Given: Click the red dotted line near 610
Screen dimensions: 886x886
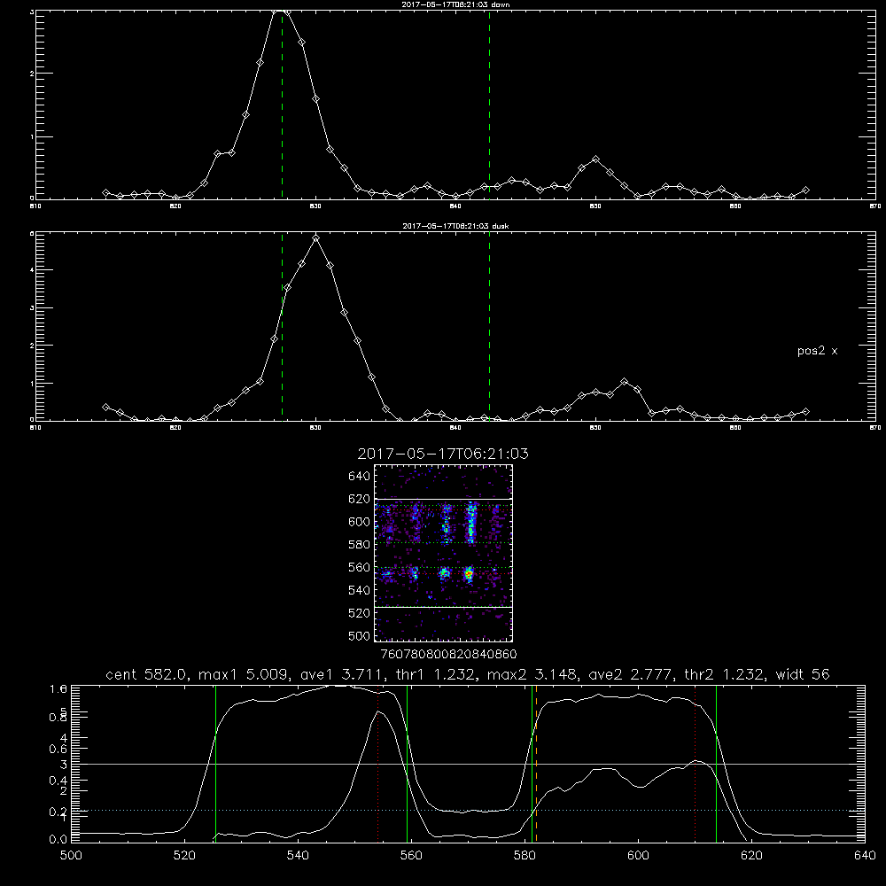Looking at the screenshot, I should [x=695, y=764].
